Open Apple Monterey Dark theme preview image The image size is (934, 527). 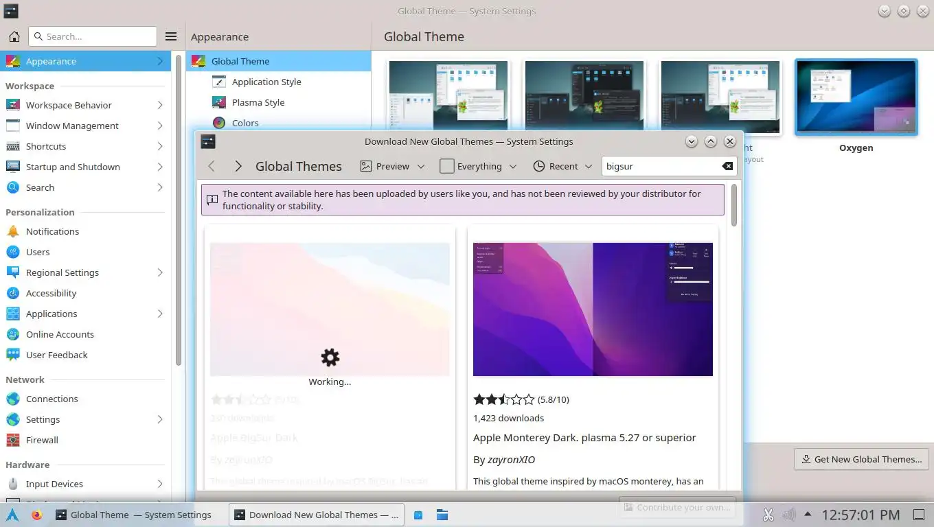pos(593,309)
